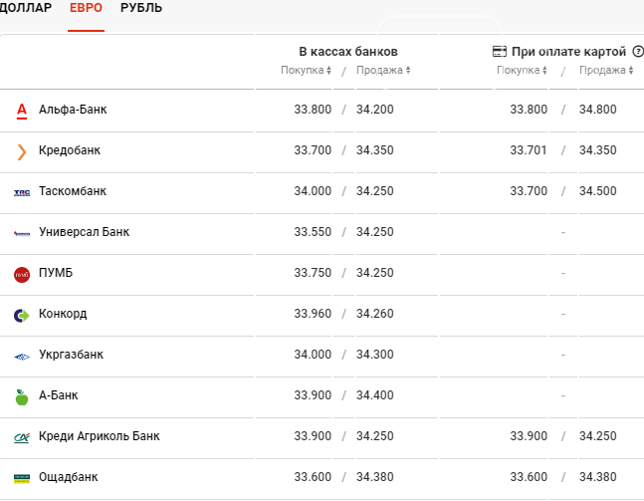This screenshot has height=501, width=644.
Task: Click the ПУМБ red circle logo
Action: (x=22, y=274)
